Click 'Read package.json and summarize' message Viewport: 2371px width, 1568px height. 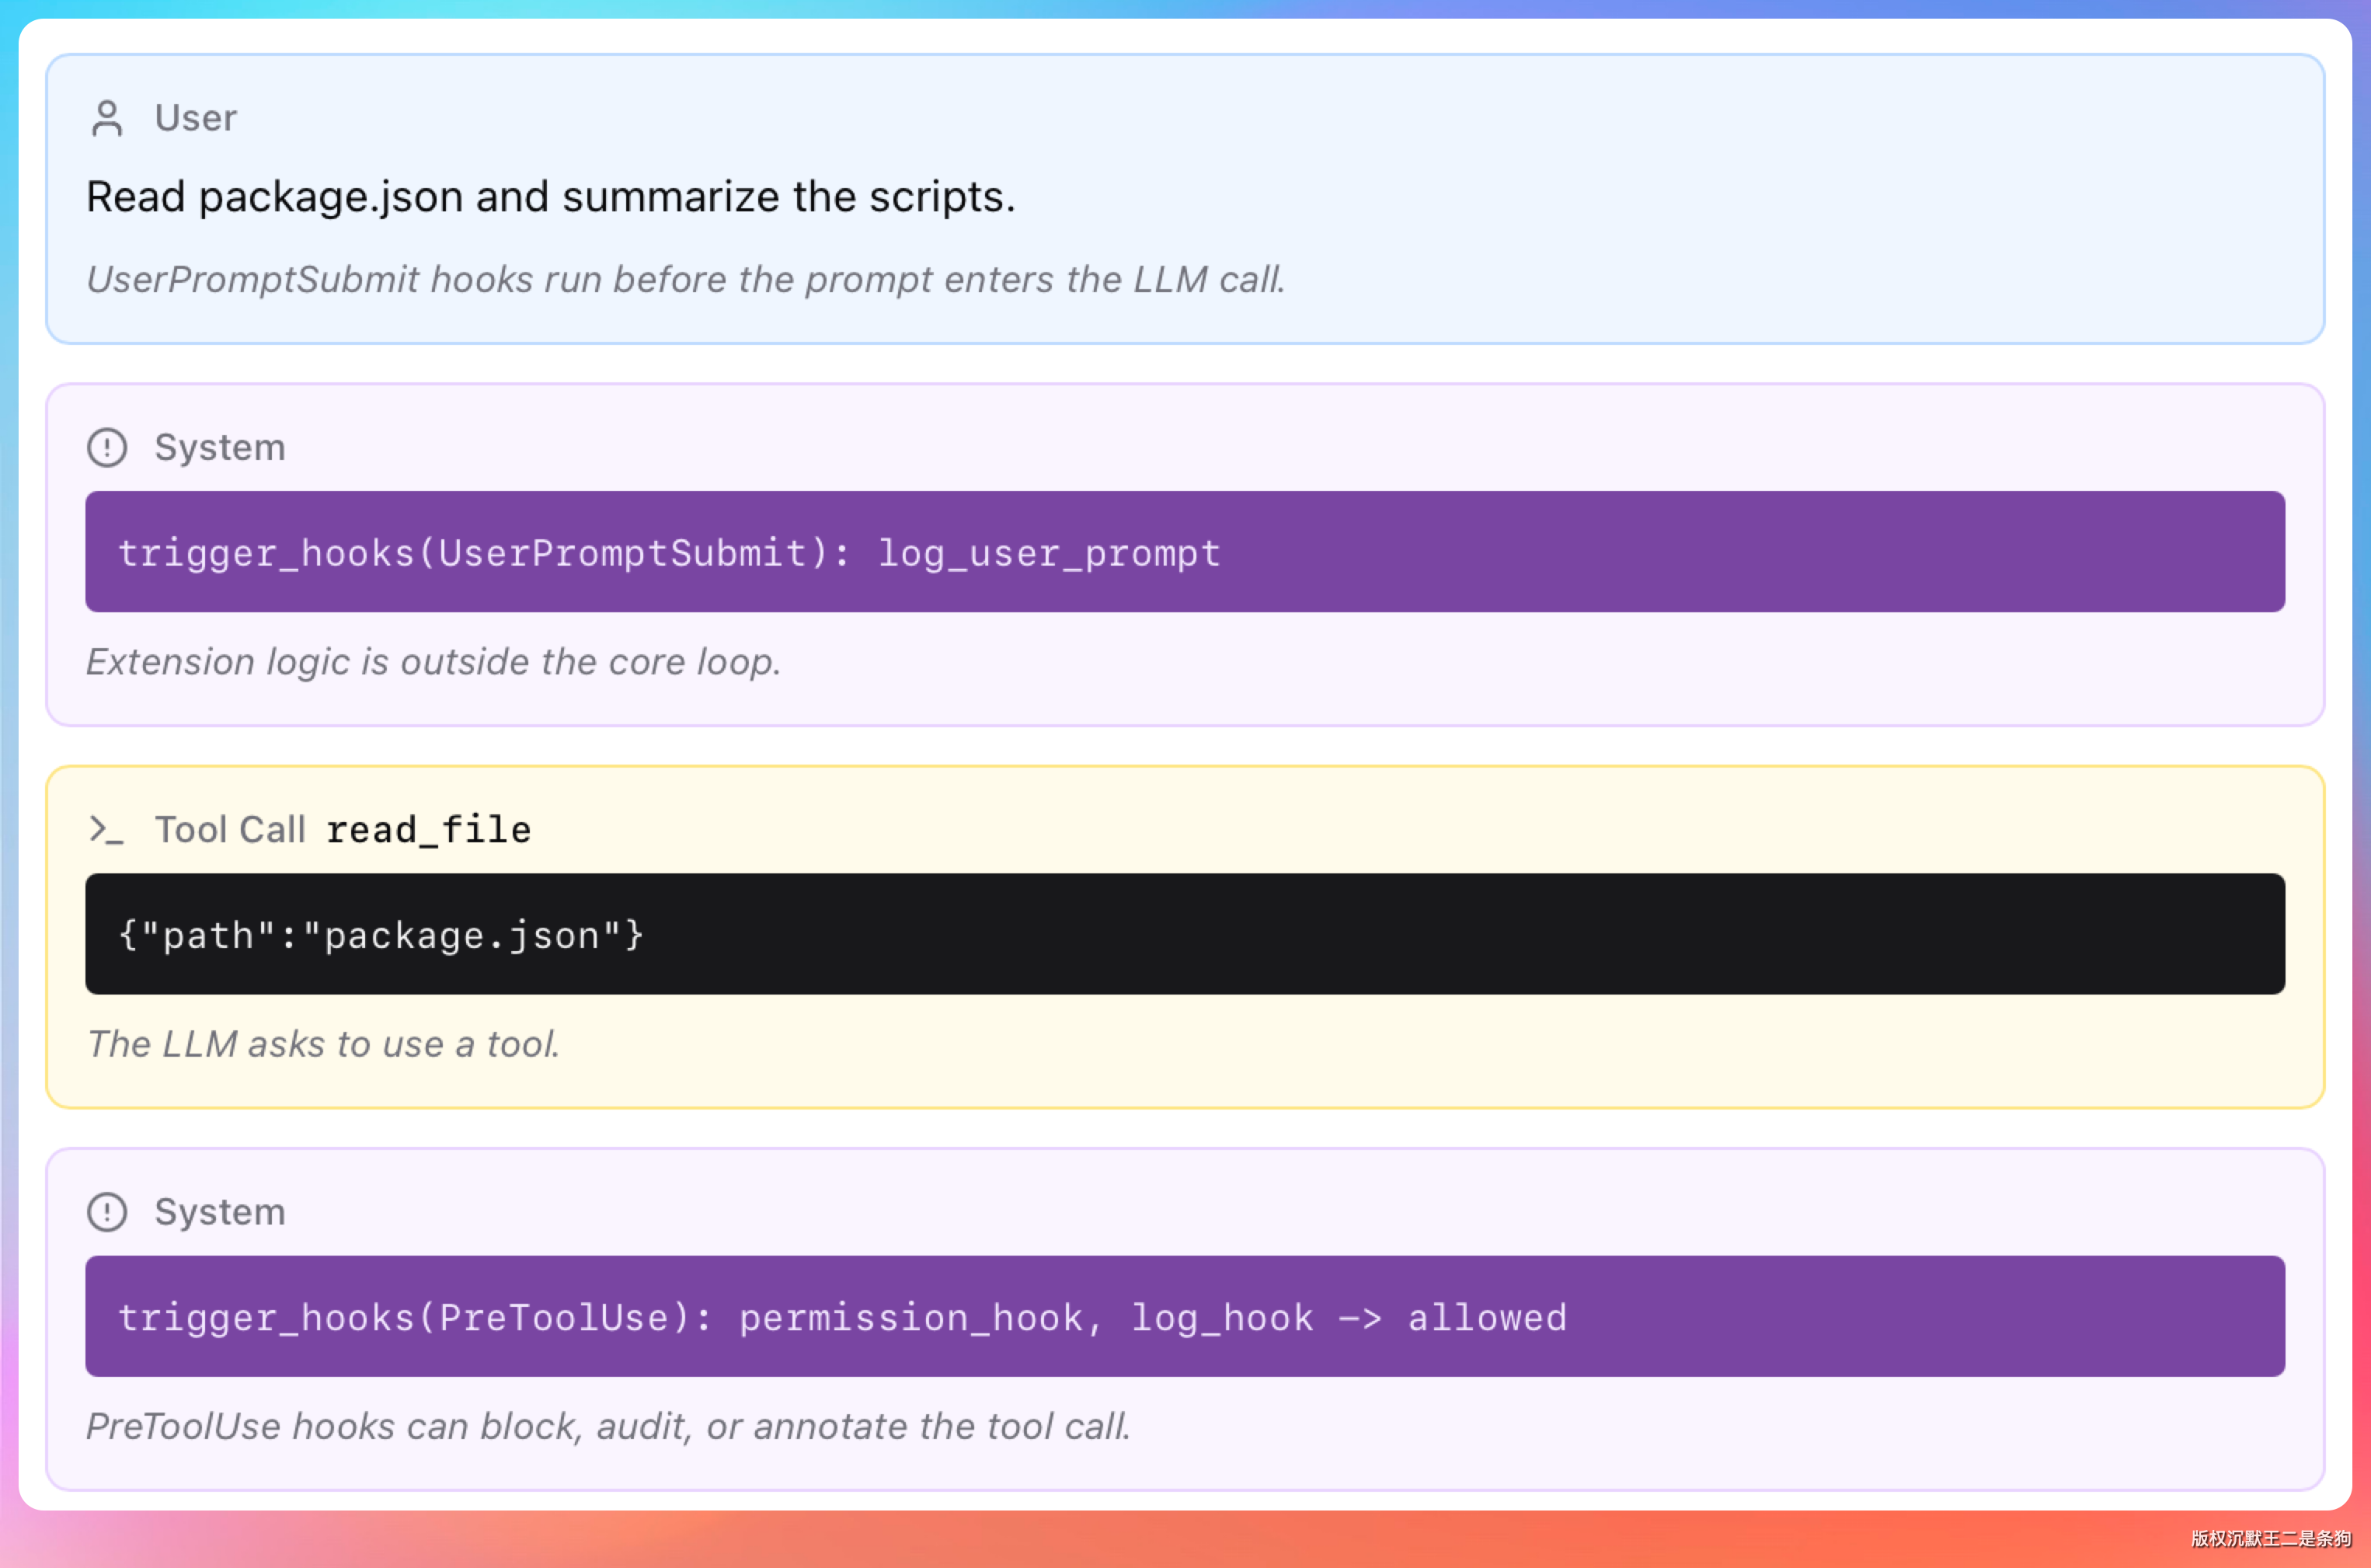[x=551, y=197]
